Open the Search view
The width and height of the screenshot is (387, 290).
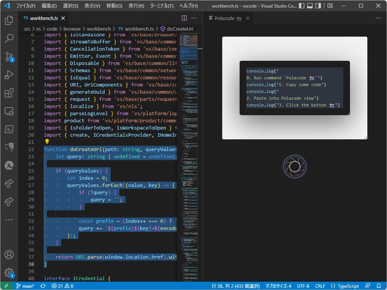(9, 39)
